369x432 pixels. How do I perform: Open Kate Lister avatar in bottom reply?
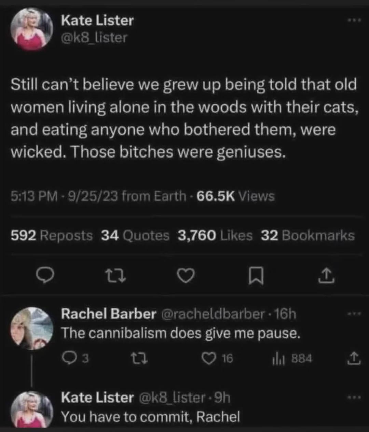coord(32,410)
